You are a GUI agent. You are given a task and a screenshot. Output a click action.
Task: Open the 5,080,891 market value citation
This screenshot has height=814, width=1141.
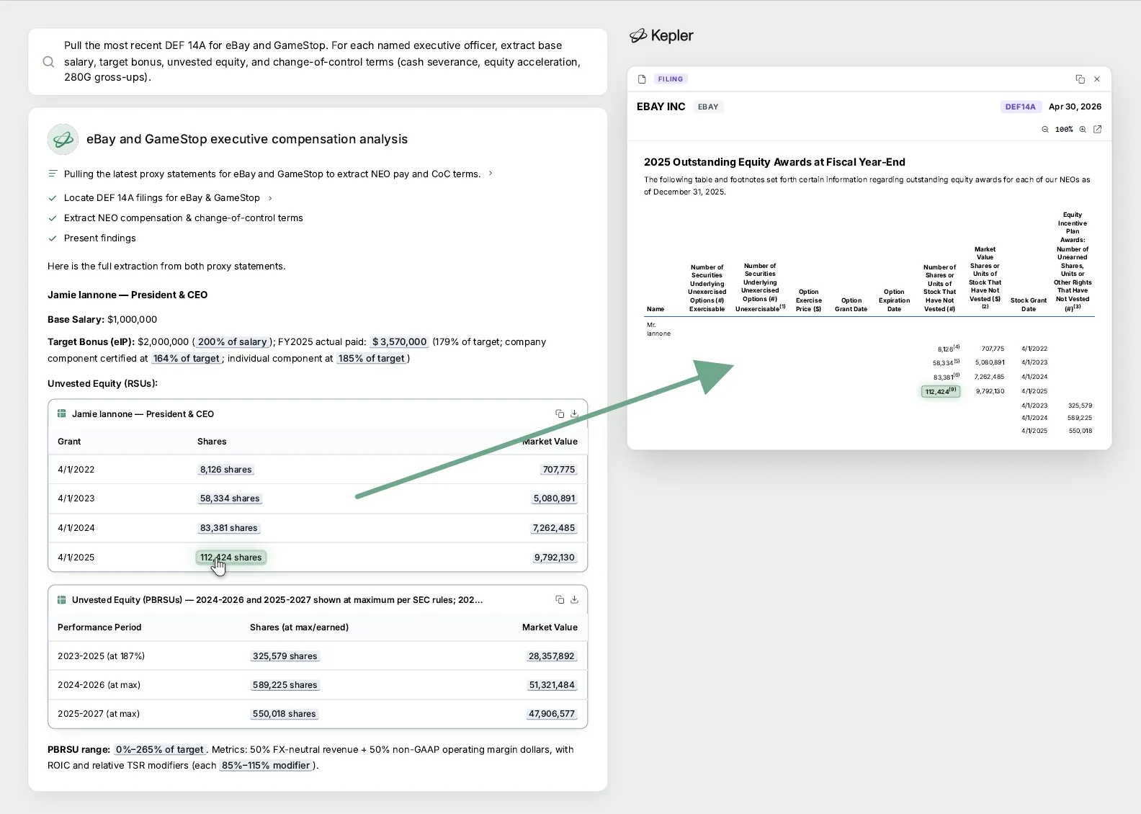click(x=554, y=498)
